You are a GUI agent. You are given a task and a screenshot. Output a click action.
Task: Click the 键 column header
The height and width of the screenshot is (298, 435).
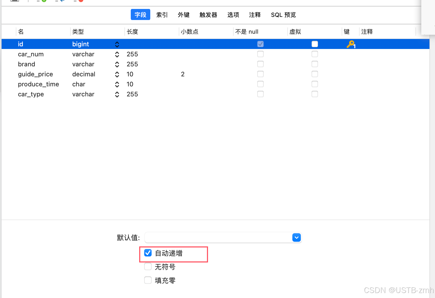(347, 32)
